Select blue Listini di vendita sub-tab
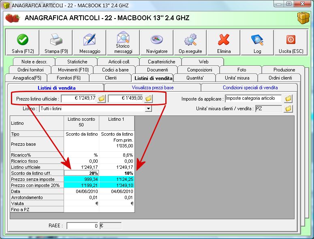 tap(56, 88)
